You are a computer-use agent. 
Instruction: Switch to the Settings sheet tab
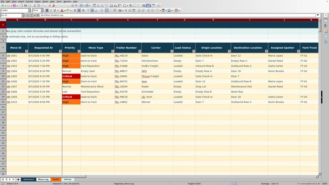(x=67, y=180)
